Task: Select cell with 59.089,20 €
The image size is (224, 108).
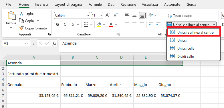Action: [x=97, y=96]
